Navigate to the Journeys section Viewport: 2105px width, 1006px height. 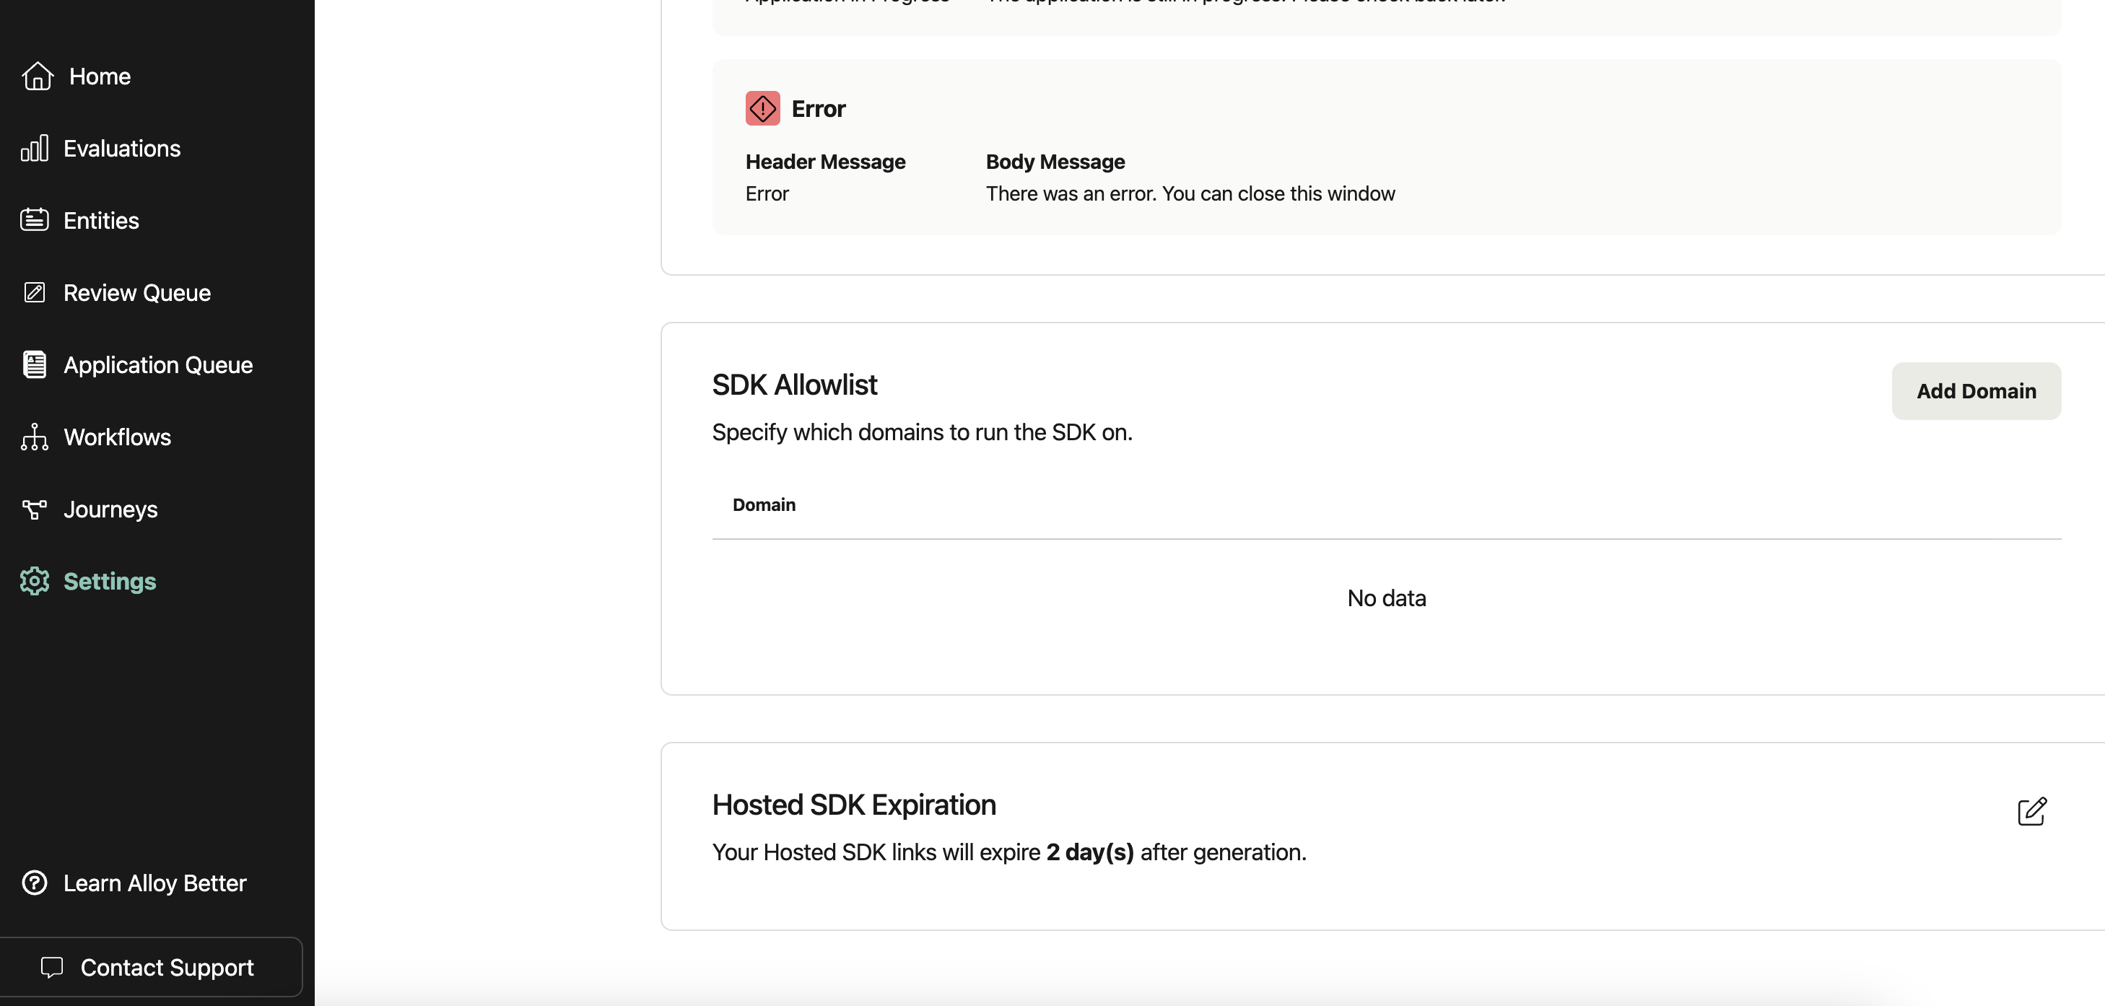pyautogui.click(x=110, y=509)
